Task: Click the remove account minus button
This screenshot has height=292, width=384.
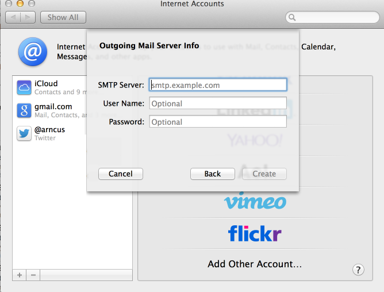Action: pyautogui.click(x=33, y=275)
